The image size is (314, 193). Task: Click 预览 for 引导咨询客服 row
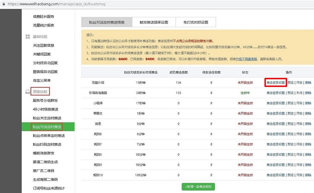(x=290, y=93)
